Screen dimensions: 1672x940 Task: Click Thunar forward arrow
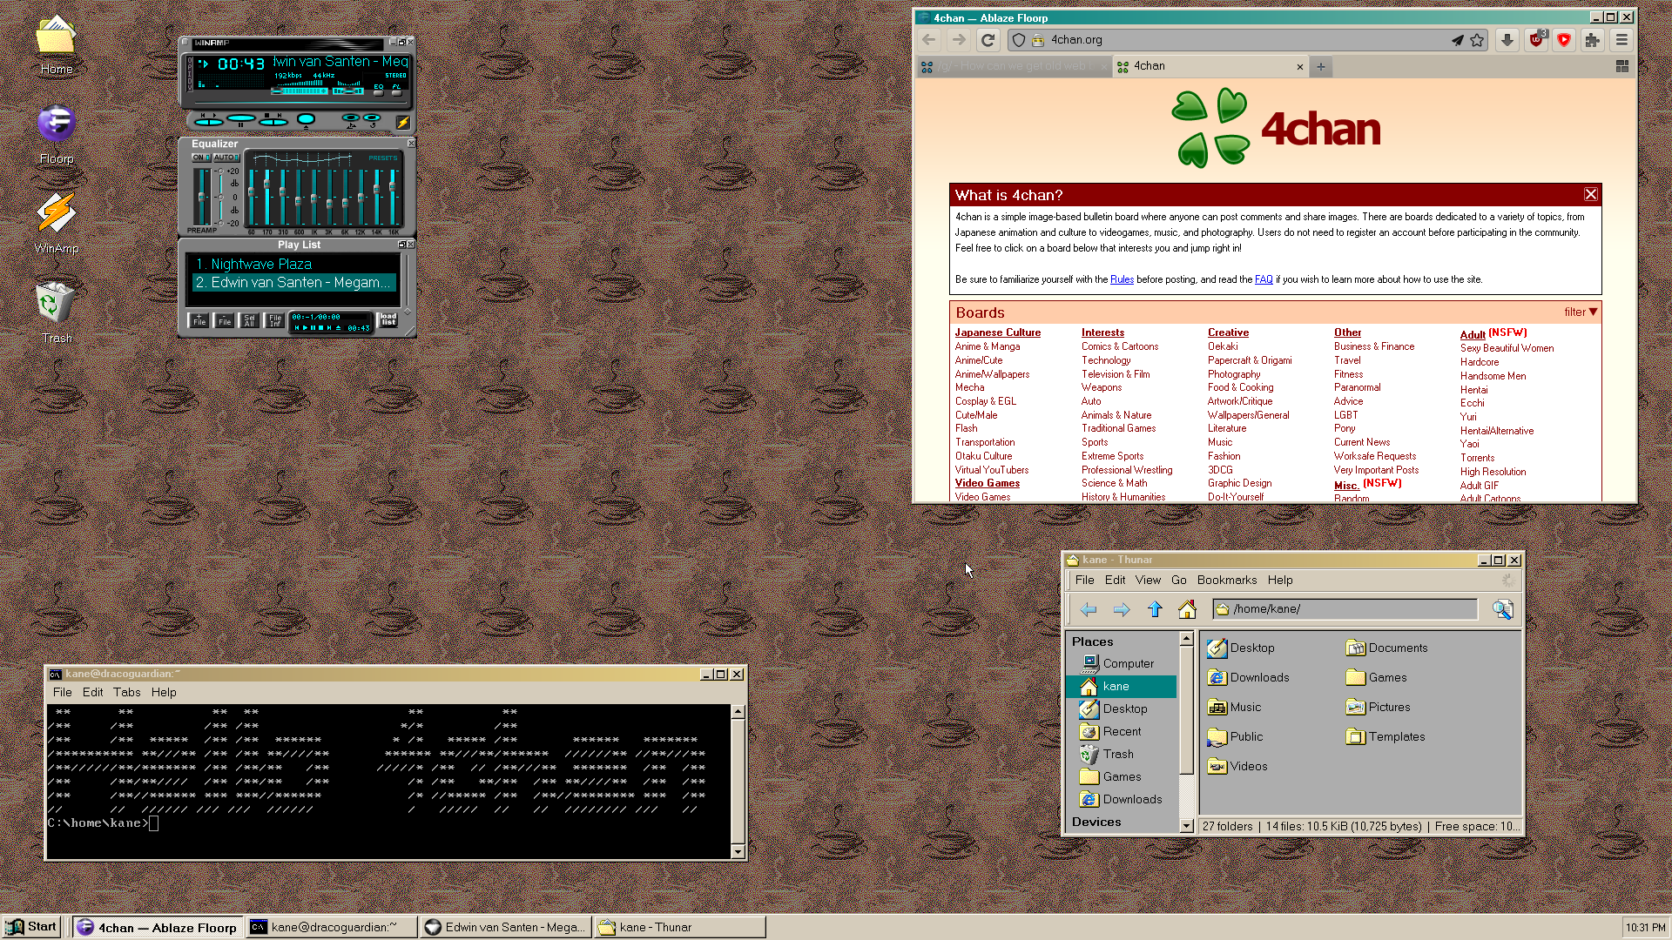point(1122,610)
